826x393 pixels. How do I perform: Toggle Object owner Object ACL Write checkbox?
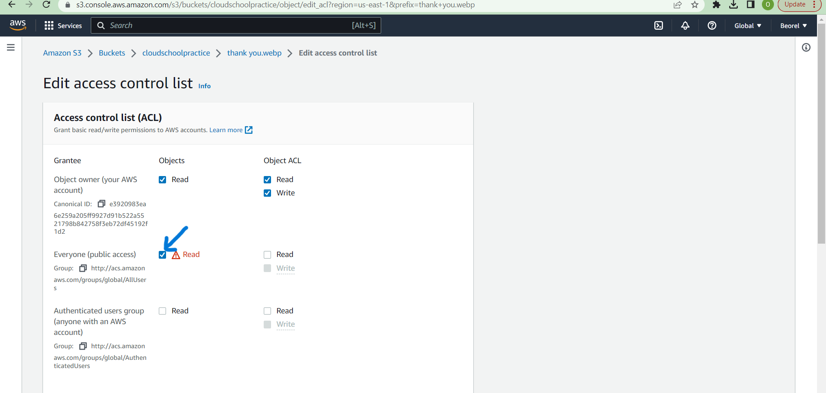[267, 193]
